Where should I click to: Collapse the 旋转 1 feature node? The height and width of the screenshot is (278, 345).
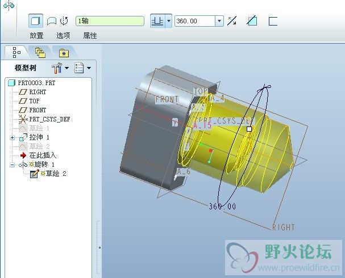(13, 165)
